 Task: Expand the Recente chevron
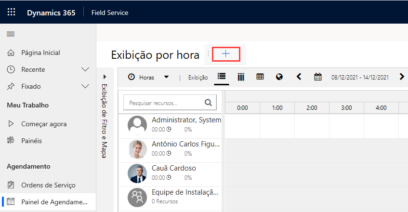click(85, 69)
